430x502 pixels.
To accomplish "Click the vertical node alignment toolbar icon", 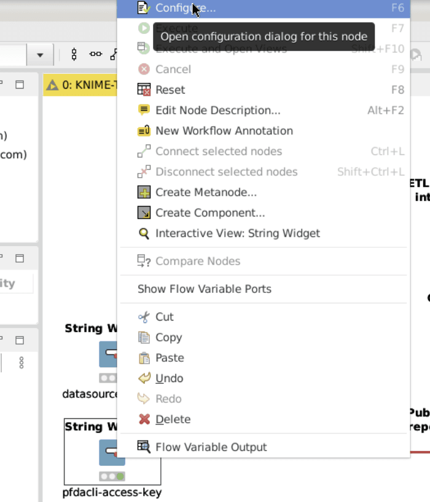I will point(74,54).
